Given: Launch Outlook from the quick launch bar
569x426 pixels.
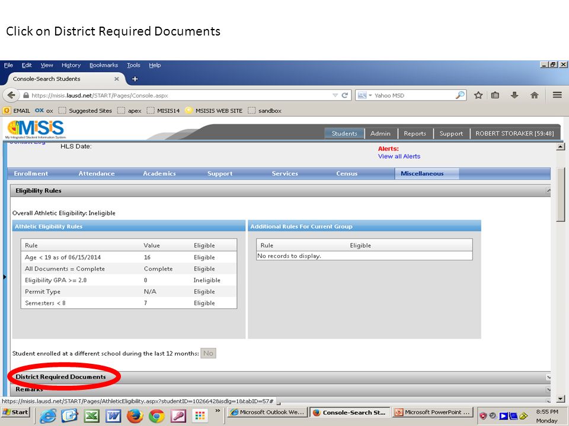Looking at the screenshot, I should pos(70,415).
